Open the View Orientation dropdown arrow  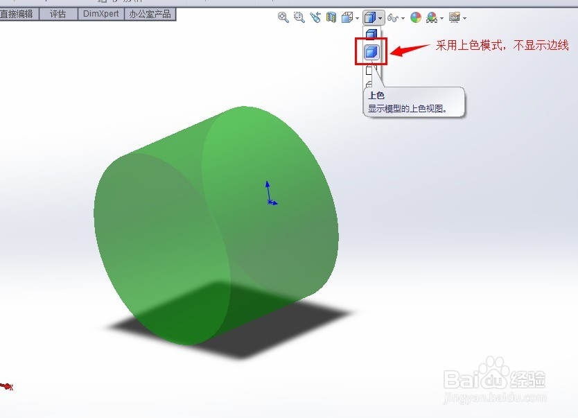[x=357, y=18]
